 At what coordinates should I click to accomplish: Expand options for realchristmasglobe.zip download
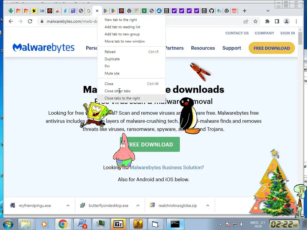coord(208,205)
